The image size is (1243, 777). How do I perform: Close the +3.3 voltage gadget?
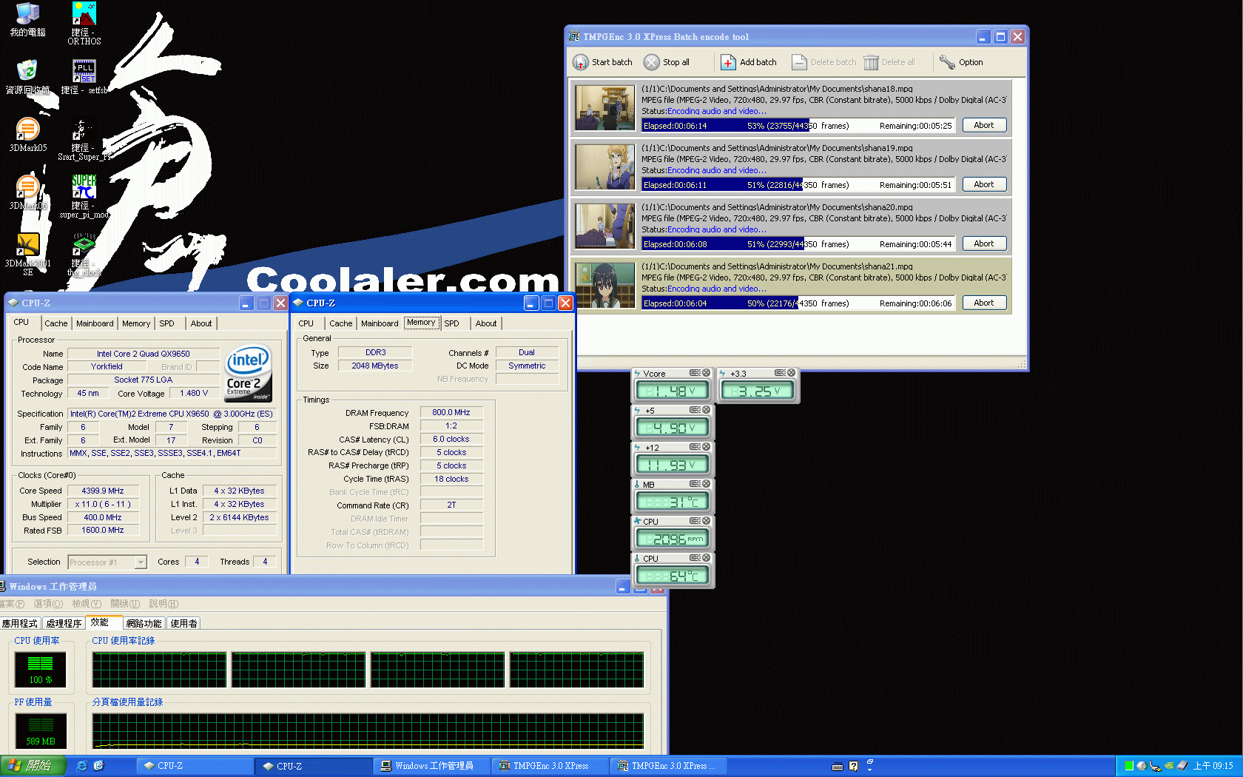coord(792,373)
